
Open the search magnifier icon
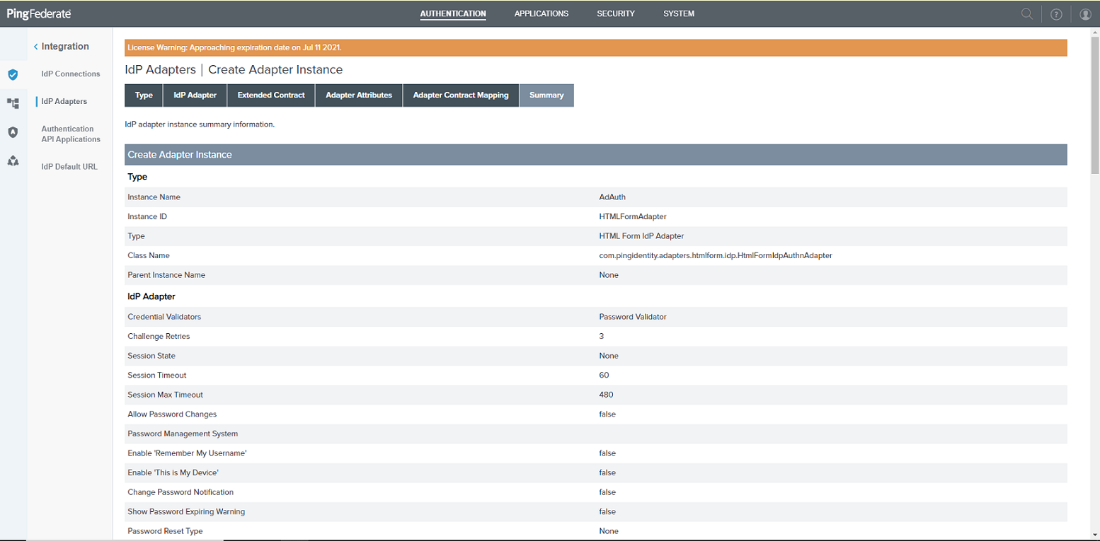[x=1026, y=13]
